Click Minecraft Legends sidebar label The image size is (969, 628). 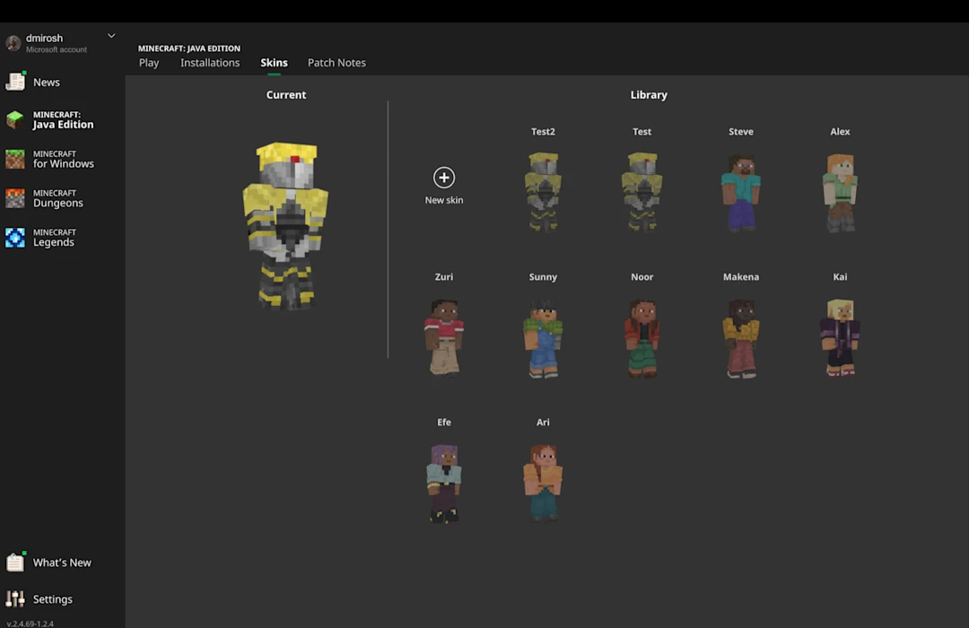coord(55,238)
